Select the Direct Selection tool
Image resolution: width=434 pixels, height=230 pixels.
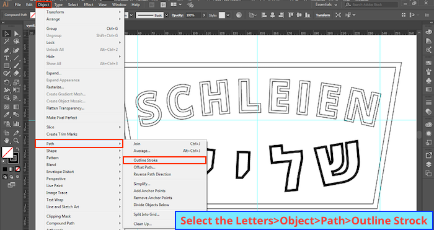[x=16, y=33]
